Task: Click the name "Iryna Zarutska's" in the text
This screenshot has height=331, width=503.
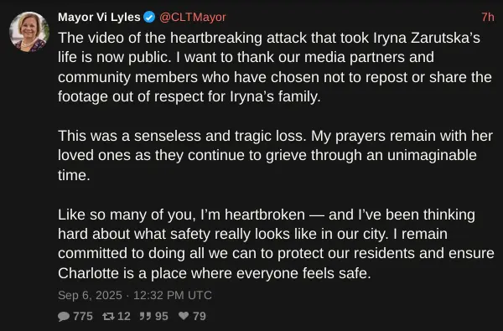Action: point(427,38)
